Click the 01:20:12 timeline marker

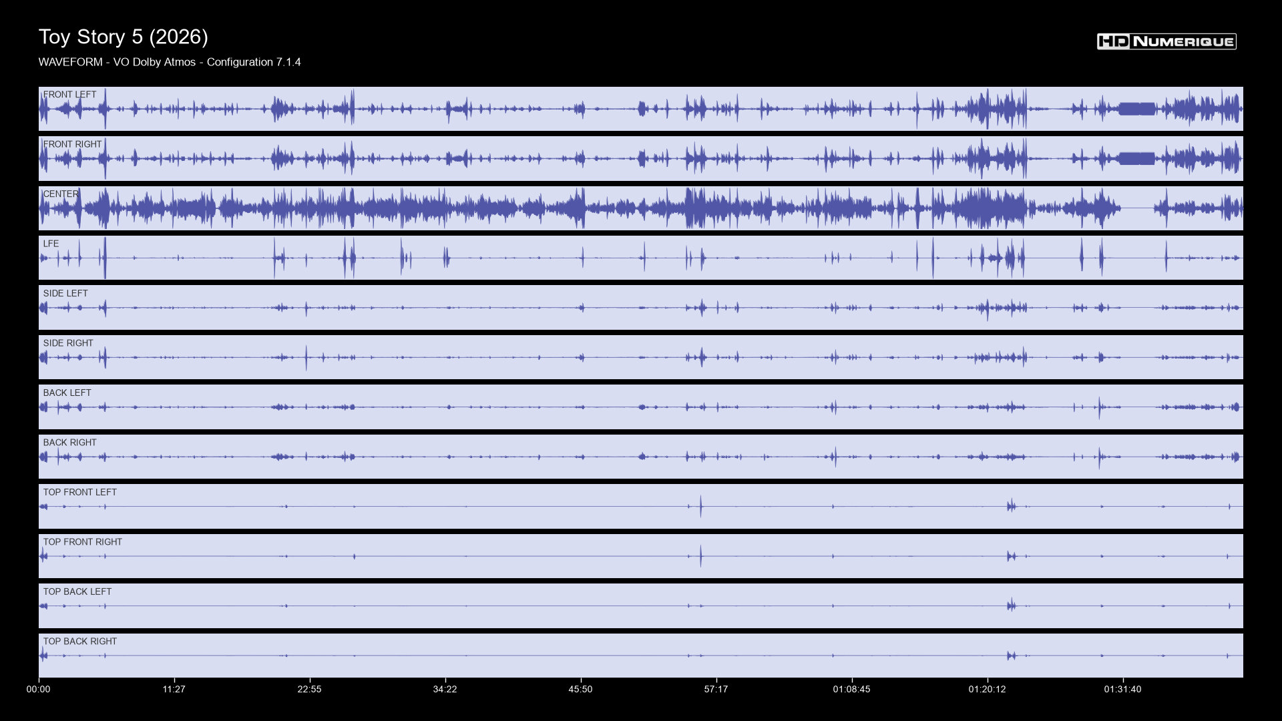pyautogui.click(x=988, y=690)
